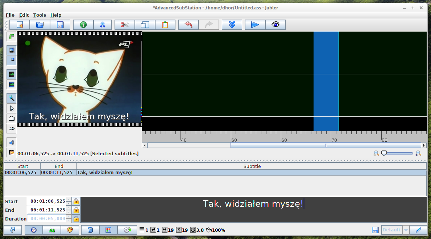Open the File menu
This screenshot has height=239, width=431.
point(10,15)
